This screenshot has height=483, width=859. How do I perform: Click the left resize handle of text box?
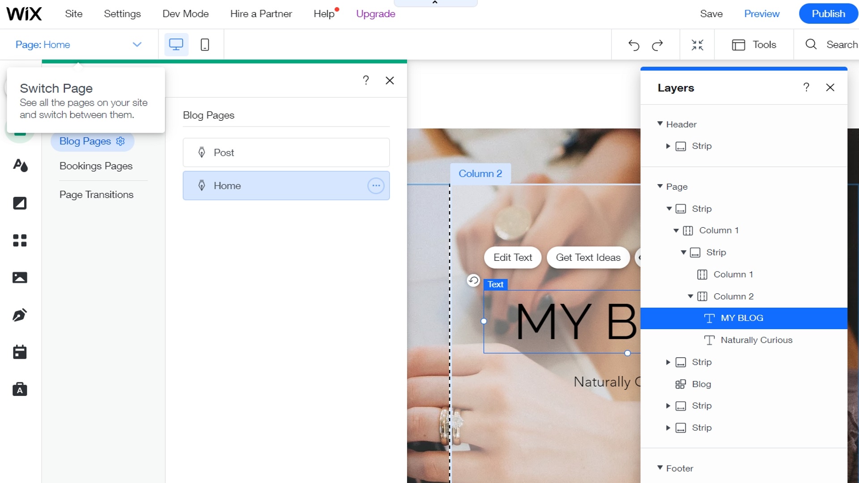[484, 321]
